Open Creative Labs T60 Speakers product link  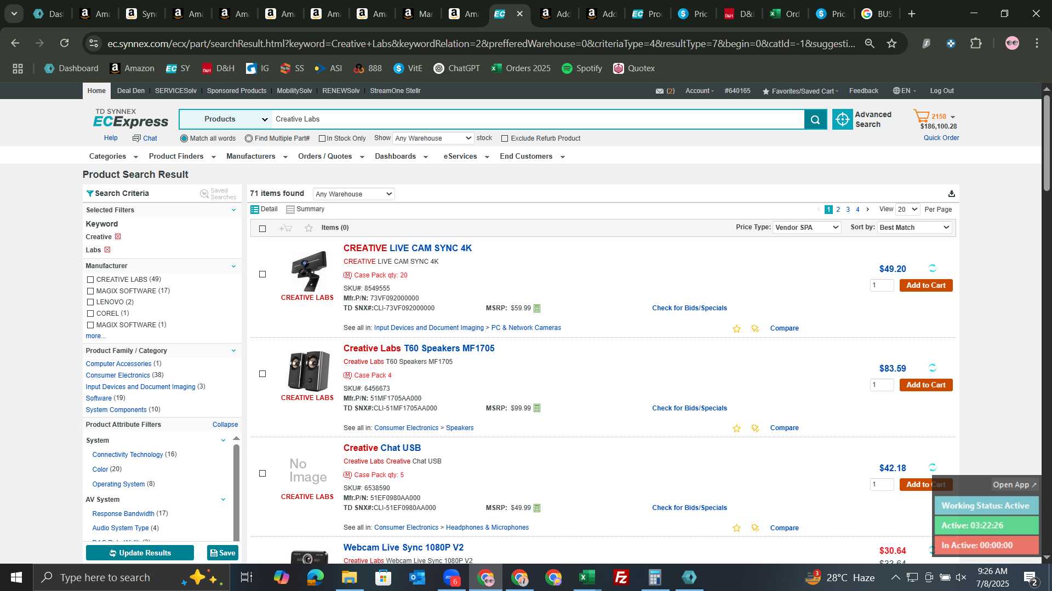click(x=419, y=349)
